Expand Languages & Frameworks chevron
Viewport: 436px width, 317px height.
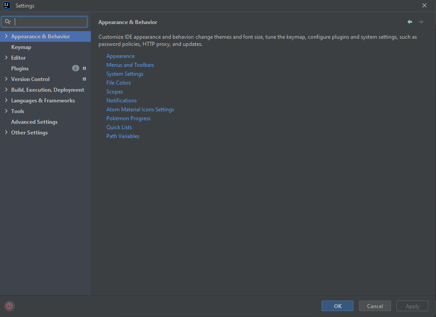pos(6,100)
